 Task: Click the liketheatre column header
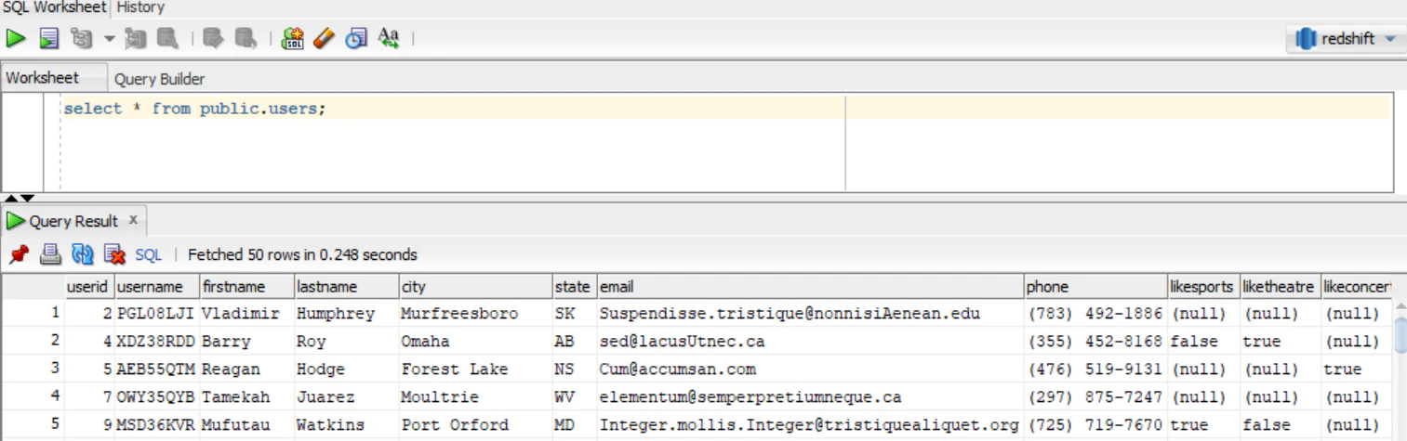[x=1280, y=287]
